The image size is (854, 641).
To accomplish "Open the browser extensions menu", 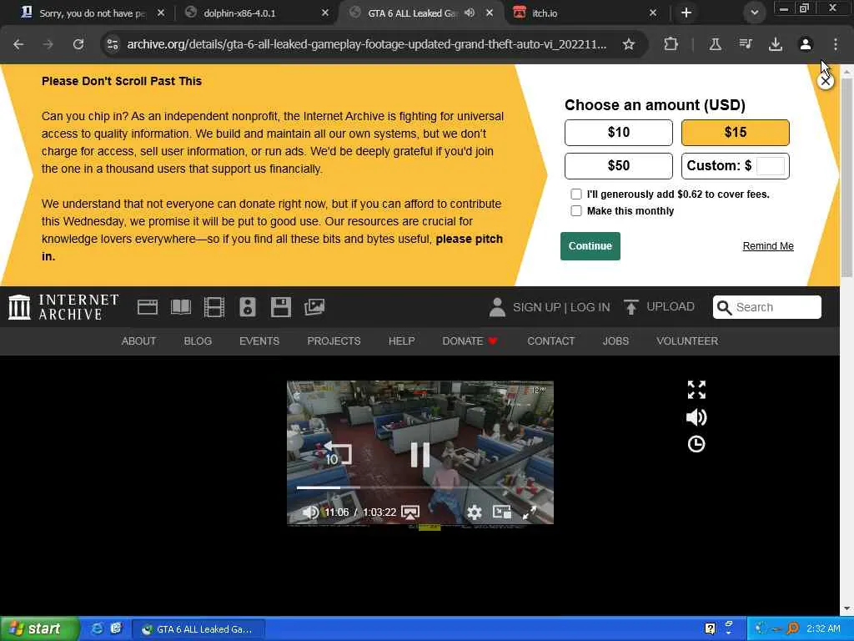I will pyautogui.click(x=671, y=44).
